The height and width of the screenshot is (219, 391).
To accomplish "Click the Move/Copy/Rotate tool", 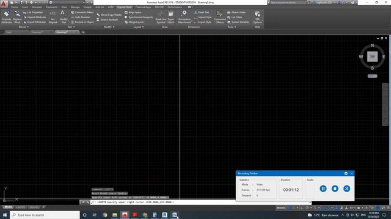I will click(109, 15).
